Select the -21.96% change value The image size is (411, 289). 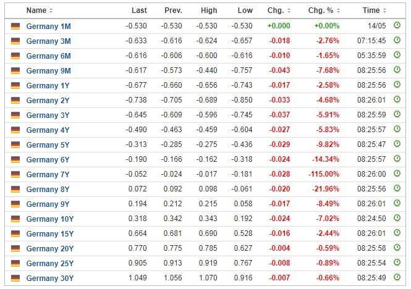click(x=325, y=189)
